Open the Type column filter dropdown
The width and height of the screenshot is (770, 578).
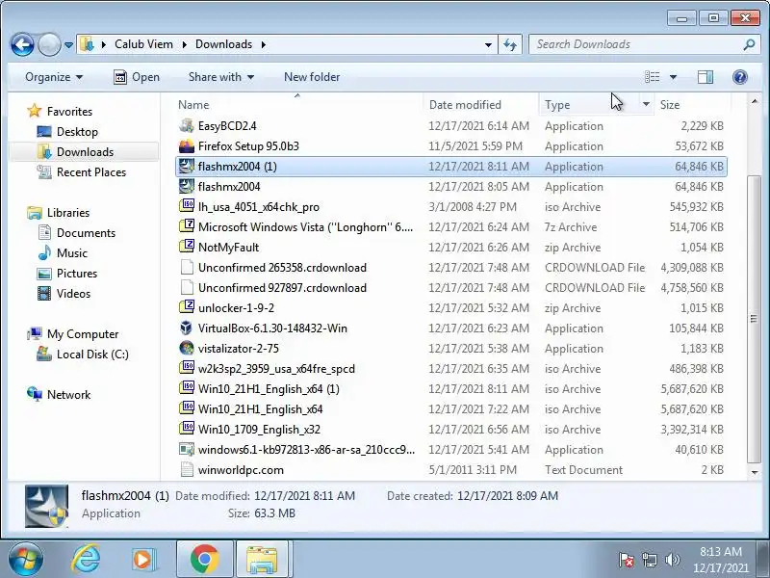646,104
